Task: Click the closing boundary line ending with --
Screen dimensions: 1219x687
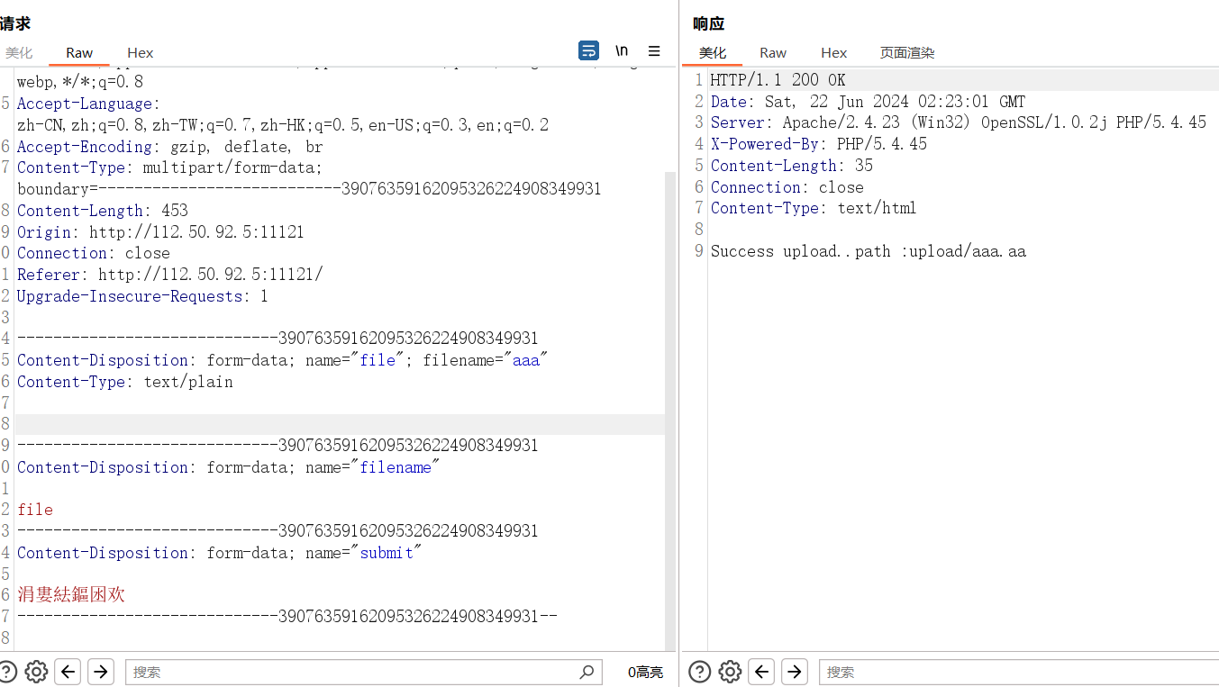Action: (287, 617)
